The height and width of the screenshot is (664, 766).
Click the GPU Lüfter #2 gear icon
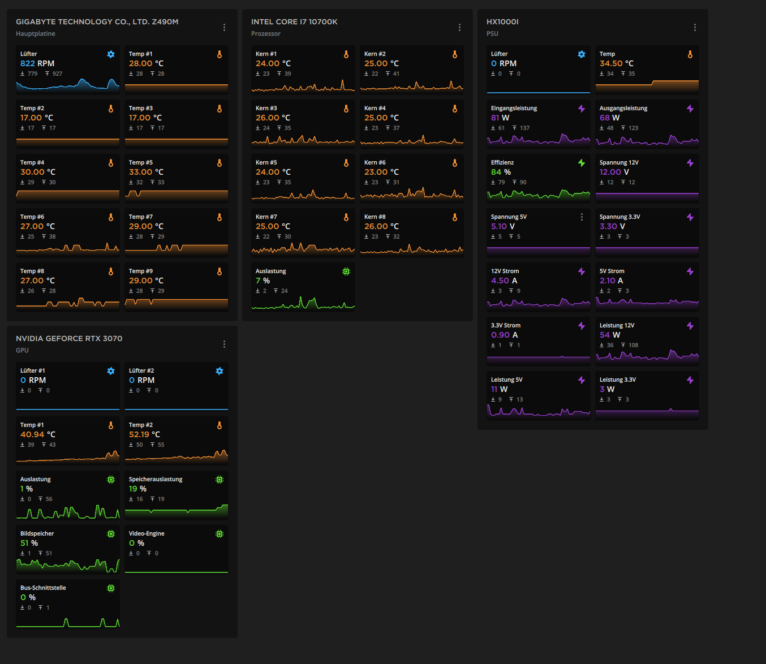[x=220, y=371]
